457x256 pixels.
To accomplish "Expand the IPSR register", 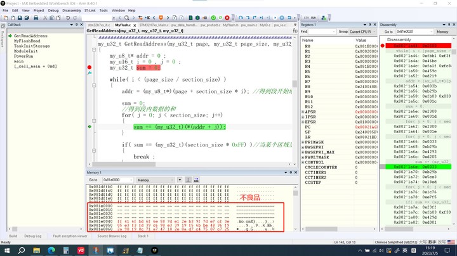I will (303, 117).
